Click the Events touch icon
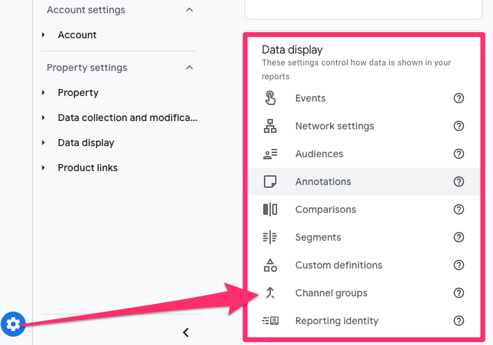The width and height of the screenshot is (493, 345). pyautogui.click(x=270, y=98)
